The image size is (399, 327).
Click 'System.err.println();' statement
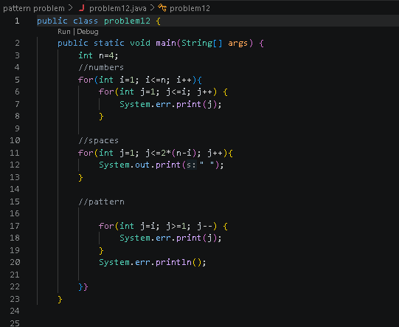coord(153,262)
